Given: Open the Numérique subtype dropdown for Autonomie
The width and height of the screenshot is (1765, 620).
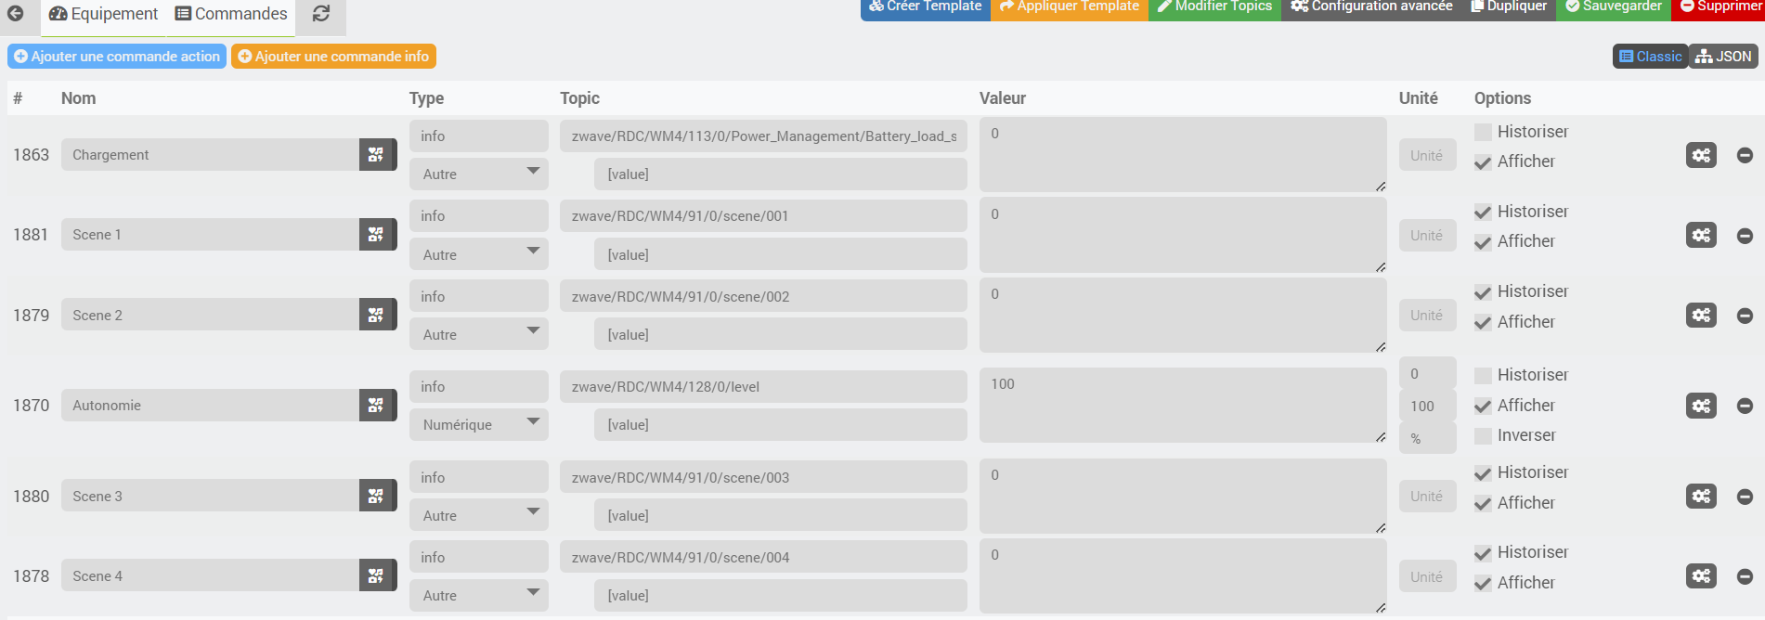Looking at the screenshot, I should [x=479, y=424].
